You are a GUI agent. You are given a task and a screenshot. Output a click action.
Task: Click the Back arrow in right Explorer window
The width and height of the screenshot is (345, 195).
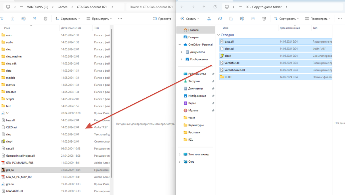click(x=182, y=7)
